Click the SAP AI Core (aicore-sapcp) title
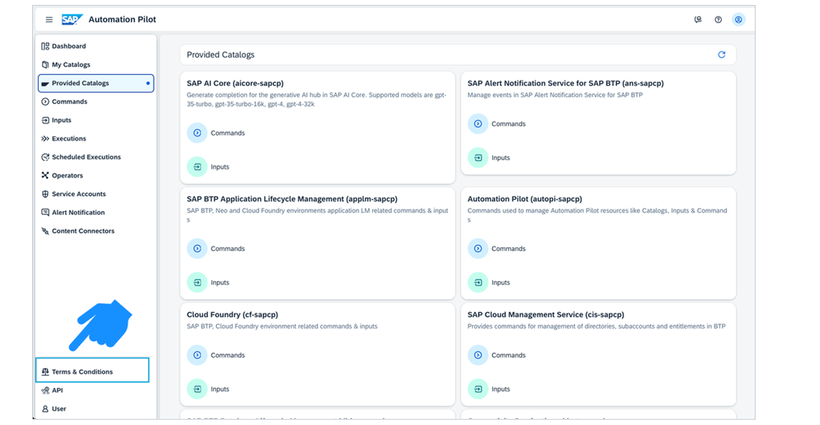The height and width of the screenshot is (425, 820). tap(235, 83)
